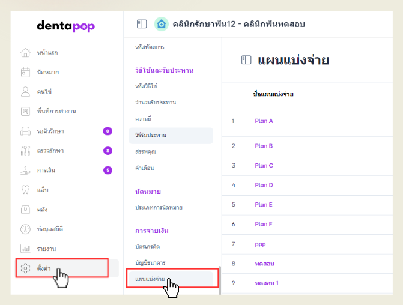403x305 pixels.
Task: Click the tooth icon for แล็บ
Action: (25, 190)
